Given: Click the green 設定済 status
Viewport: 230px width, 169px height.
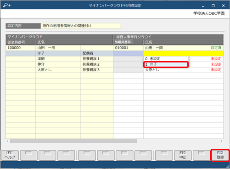Looking at the screenshot, I should coord(216,48).
